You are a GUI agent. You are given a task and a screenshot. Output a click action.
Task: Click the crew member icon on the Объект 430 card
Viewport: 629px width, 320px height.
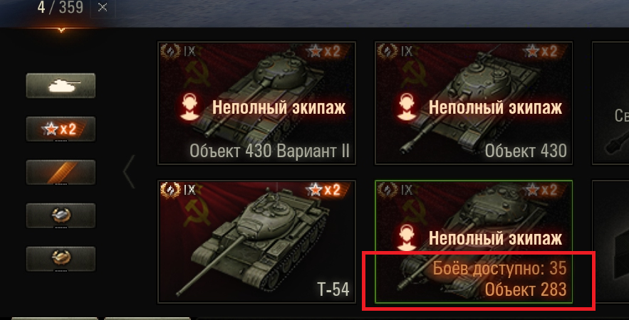click(x=405, y=107)
